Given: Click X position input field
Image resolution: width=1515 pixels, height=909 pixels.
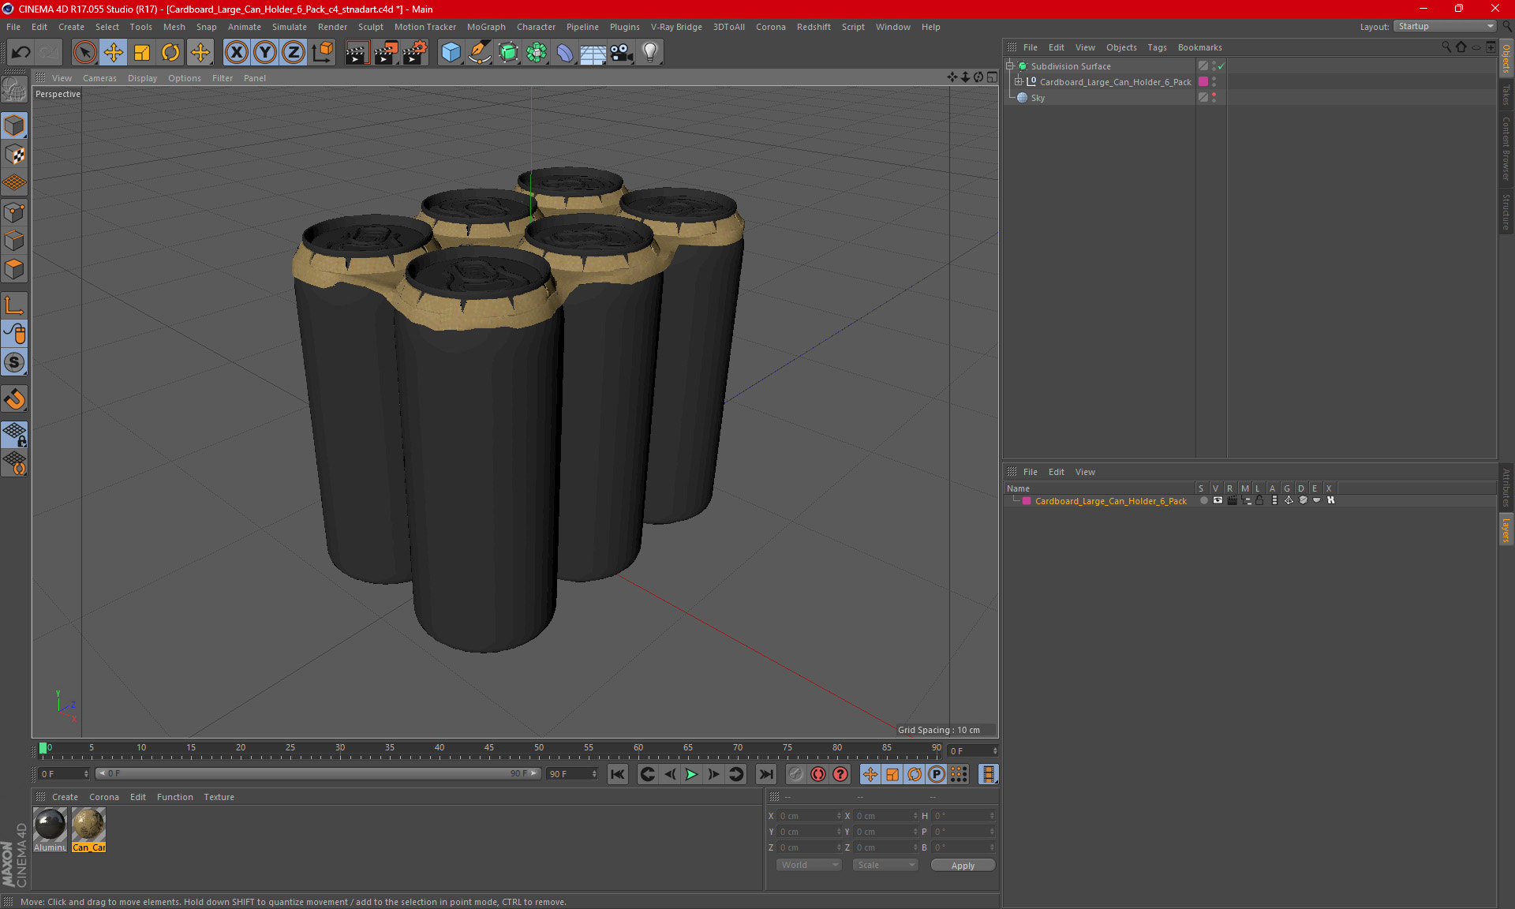Looking at the screenshot, I should (x=808, y=816).
